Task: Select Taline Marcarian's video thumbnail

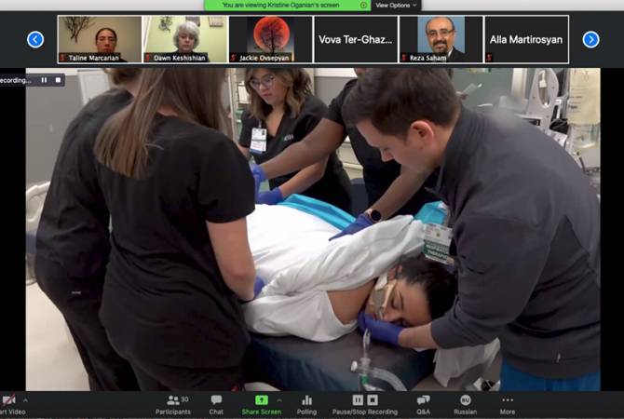Action: (x=100, y=39)
